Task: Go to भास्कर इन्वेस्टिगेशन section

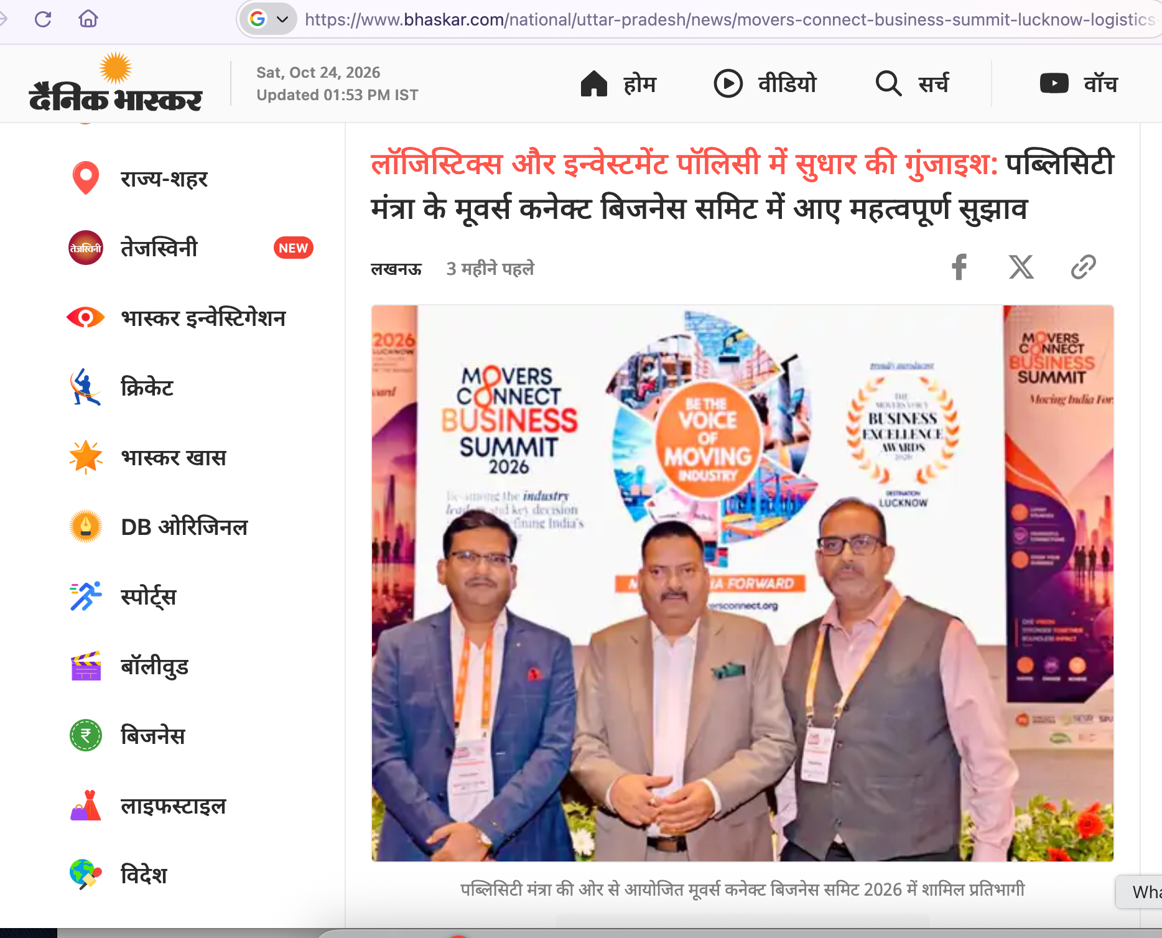Action: [203, 317]
